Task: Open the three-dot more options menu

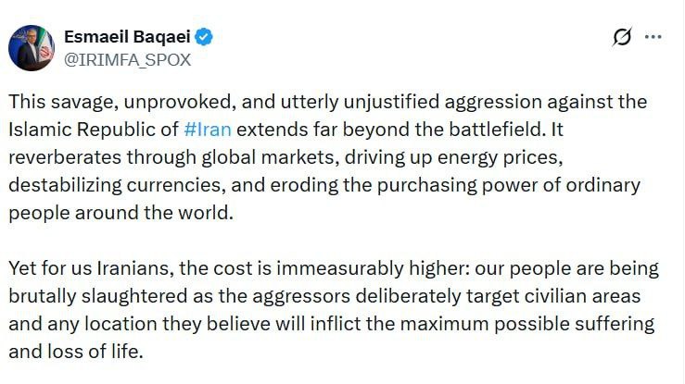Action: [x=653, y=37]
